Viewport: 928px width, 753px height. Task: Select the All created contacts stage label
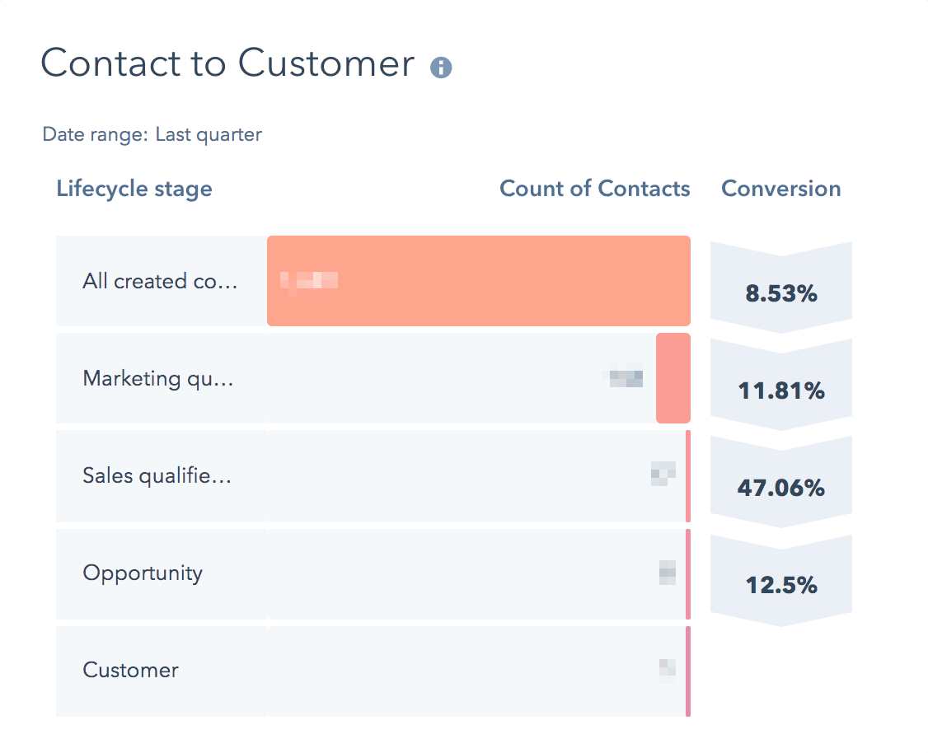click(x=160, y=281)
